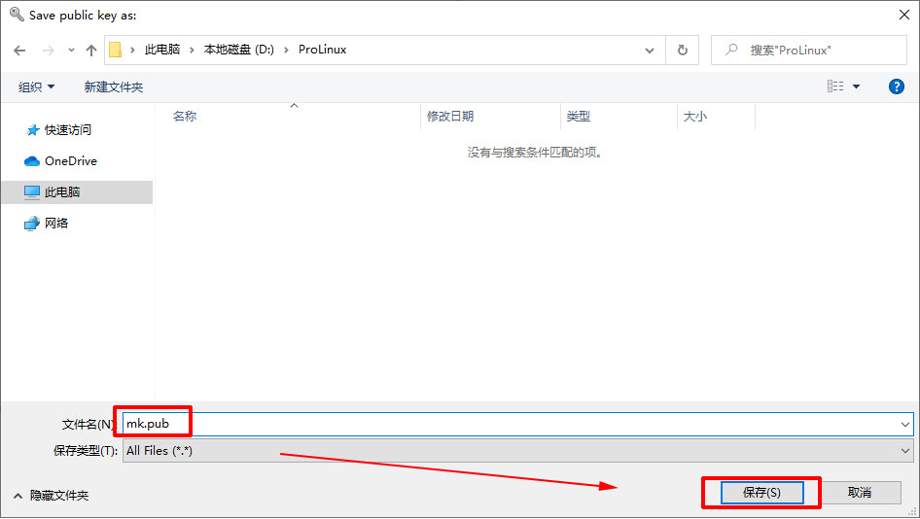
Task: Refresh the ProLinux folder view
Action: click(683, 50)
